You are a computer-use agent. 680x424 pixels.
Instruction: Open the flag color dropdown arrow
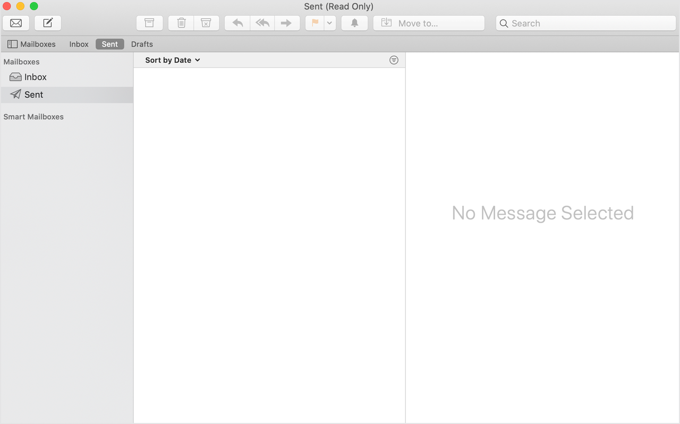click(x=329, y=23)
